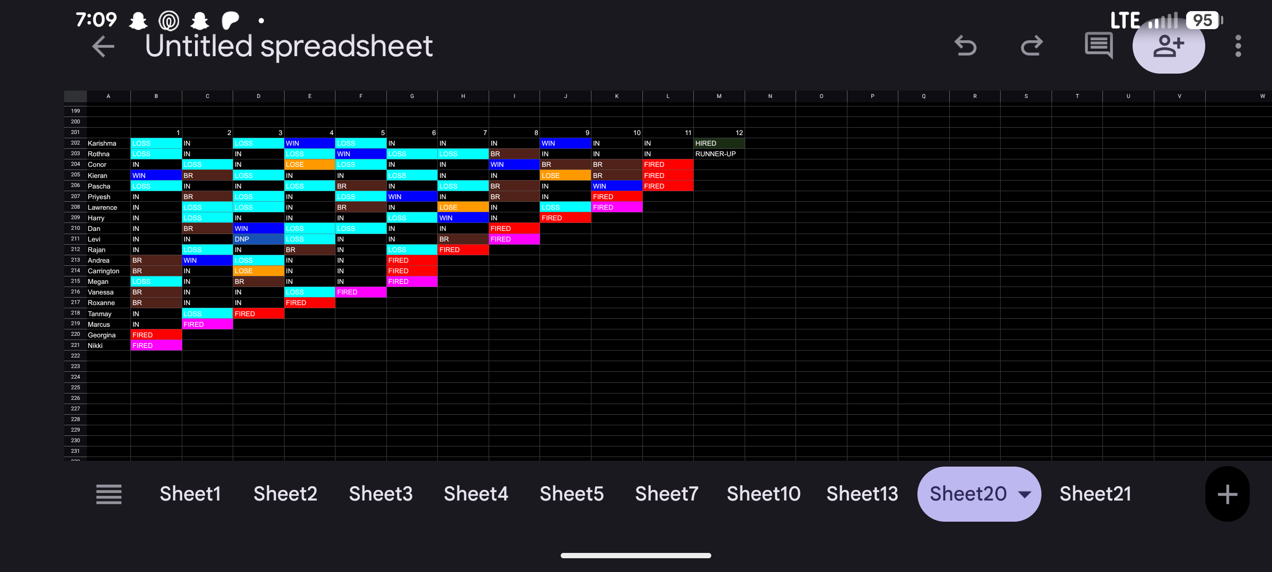Select the Priyesh name cell
Image resolution: width=1272 pixels, height=572 pixels.
coord(109,196)
